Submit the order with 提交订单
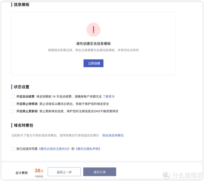204x181 pixels. [x=100, y=172]
